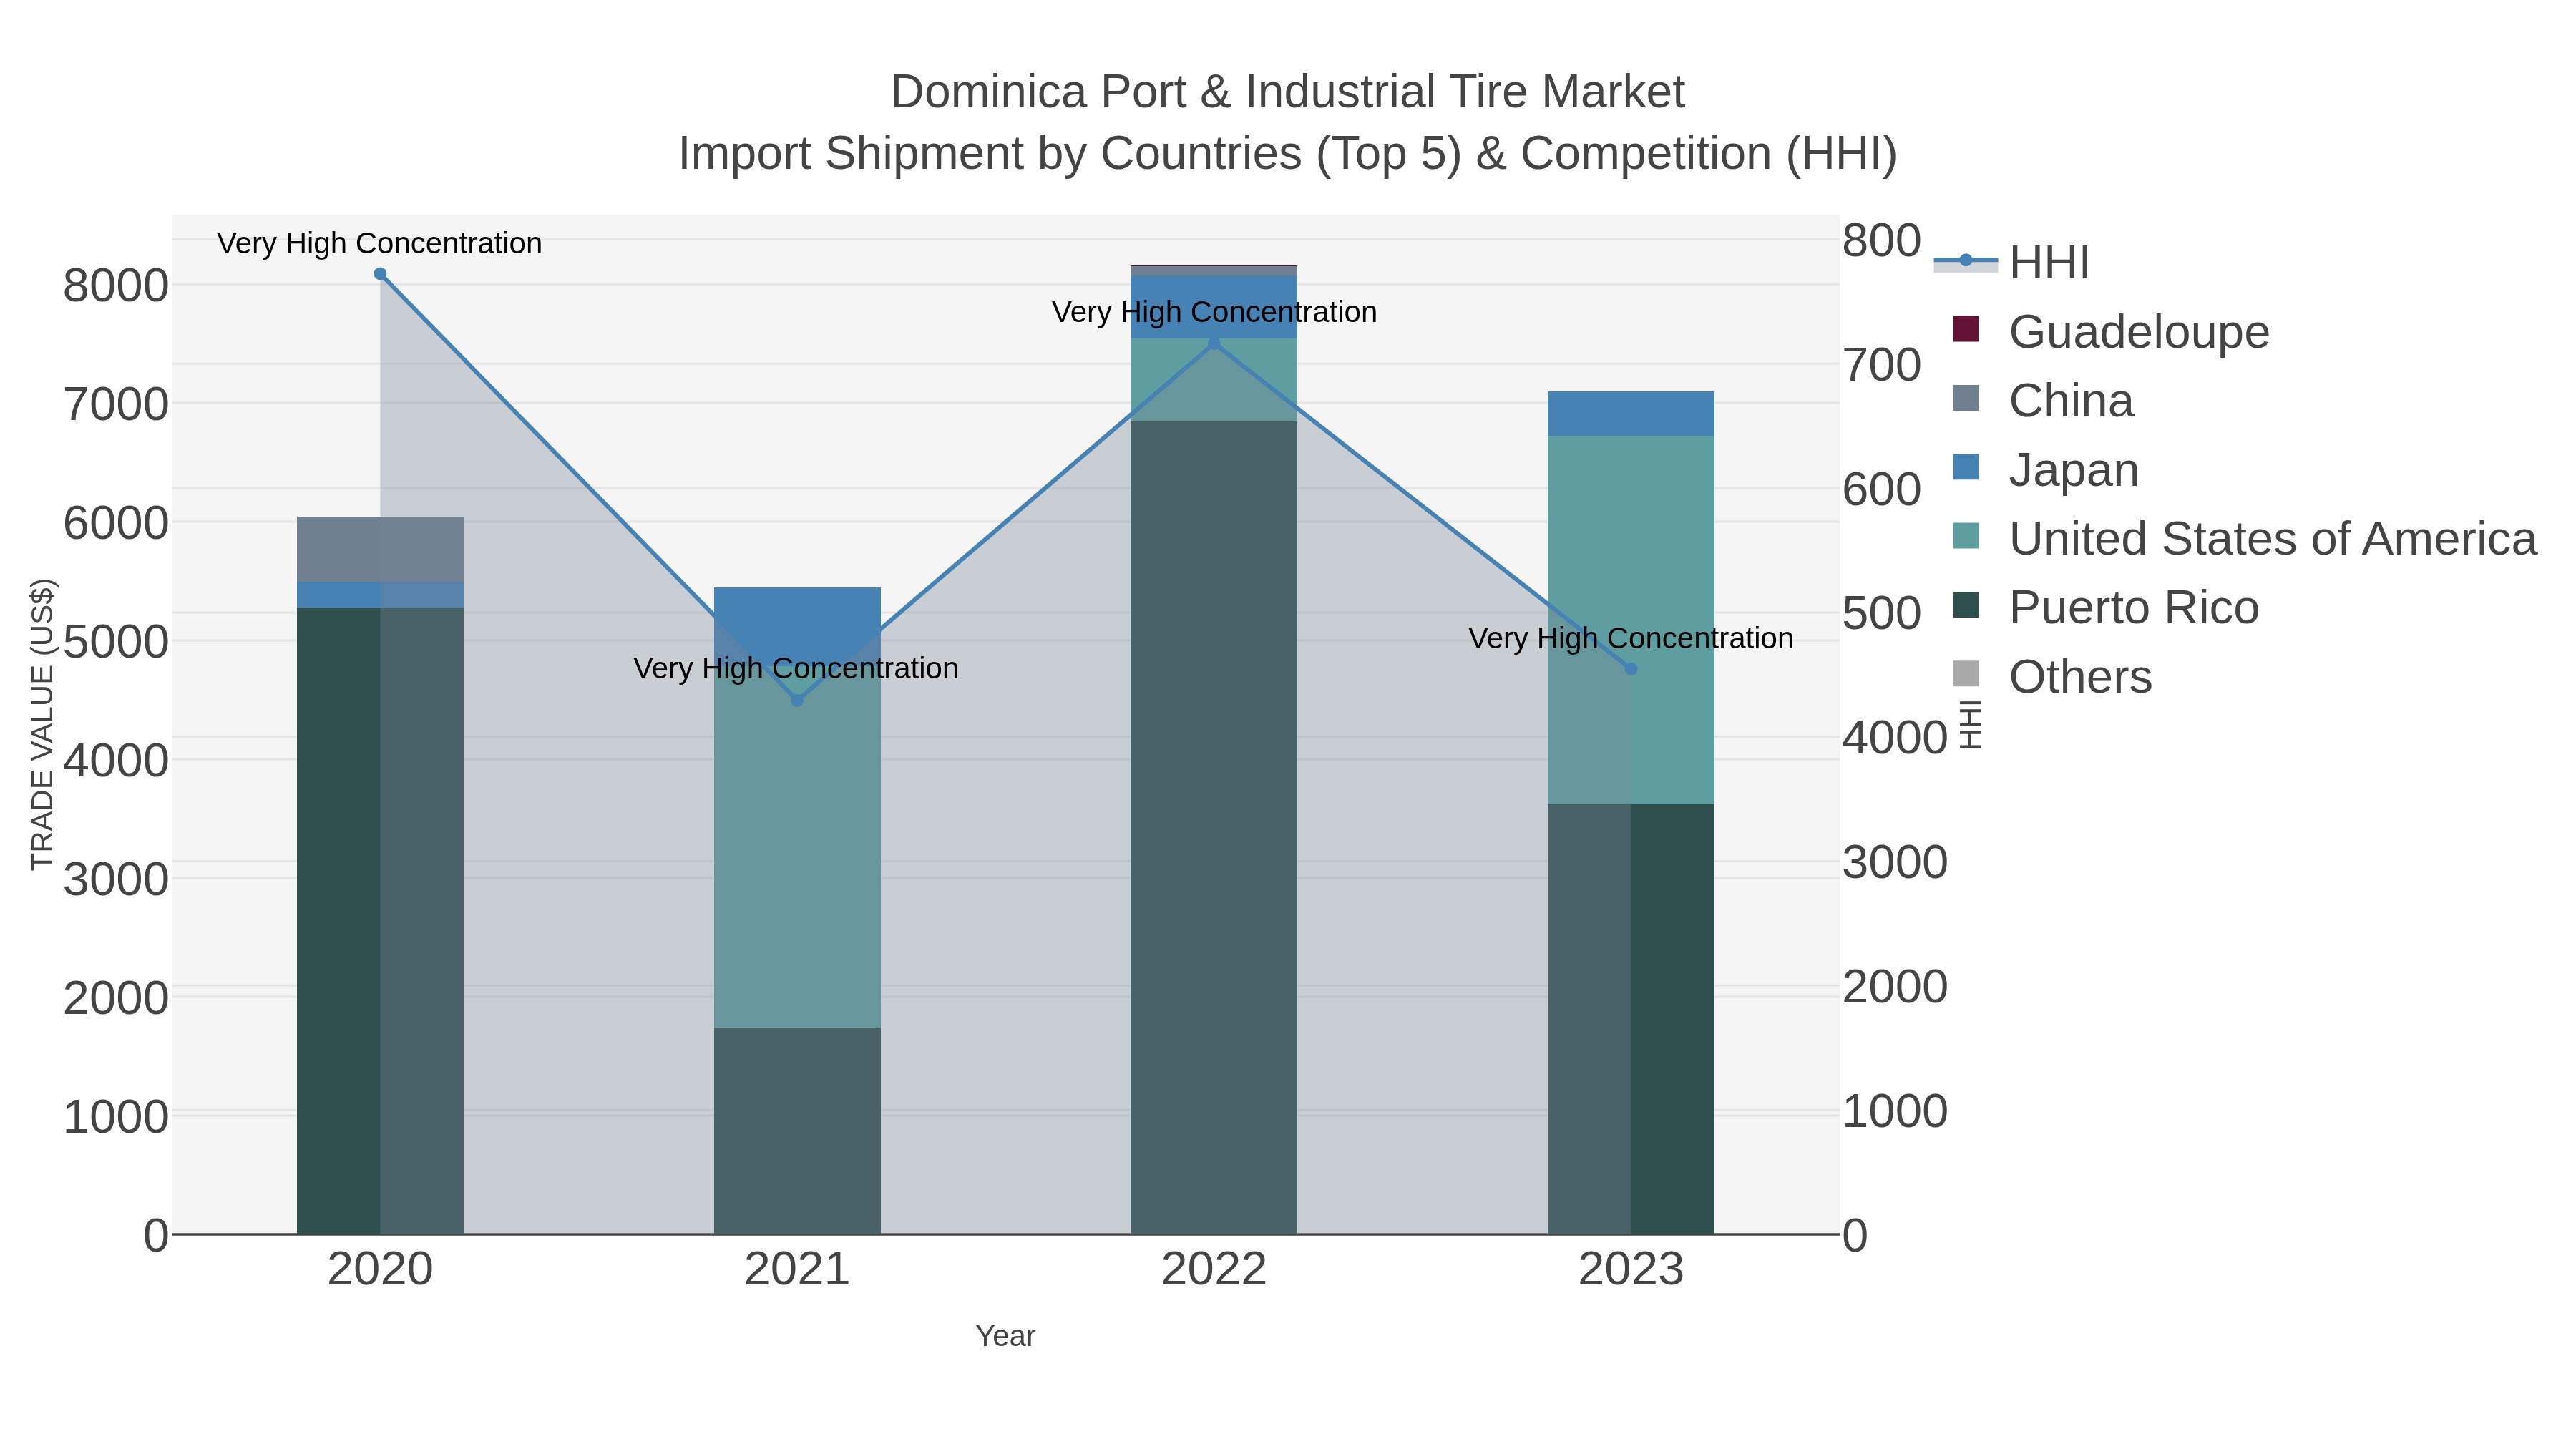Select the 2021 HHI data point
2576x1449 pixels.
(x=797, y=700)
